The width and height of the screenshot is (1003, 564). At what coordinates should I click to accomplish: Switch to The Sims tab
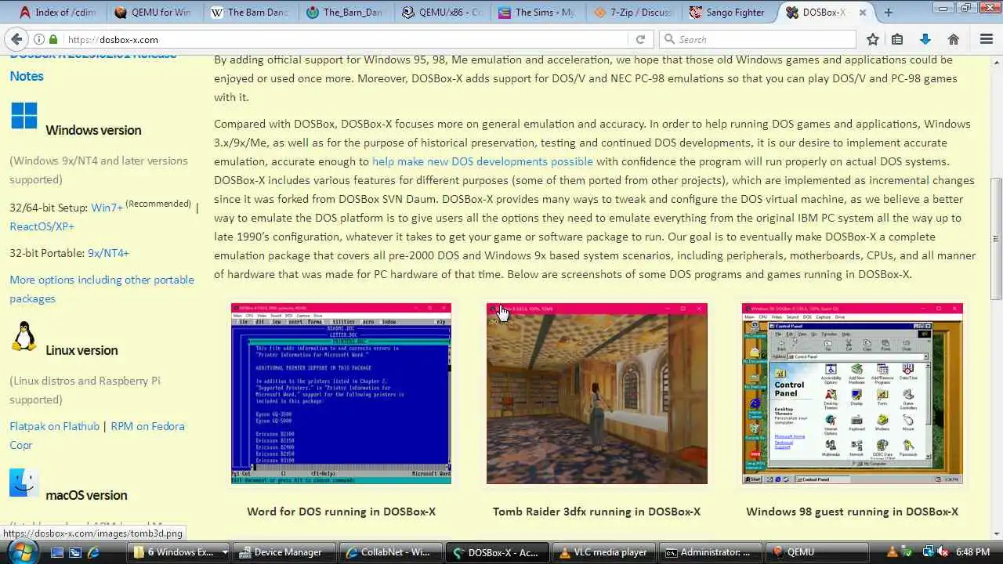538,13
